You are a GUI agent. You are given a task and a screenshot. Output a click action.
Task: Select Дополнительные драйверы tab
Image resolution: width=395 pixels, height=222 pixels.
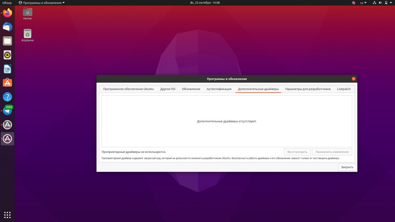258,89
